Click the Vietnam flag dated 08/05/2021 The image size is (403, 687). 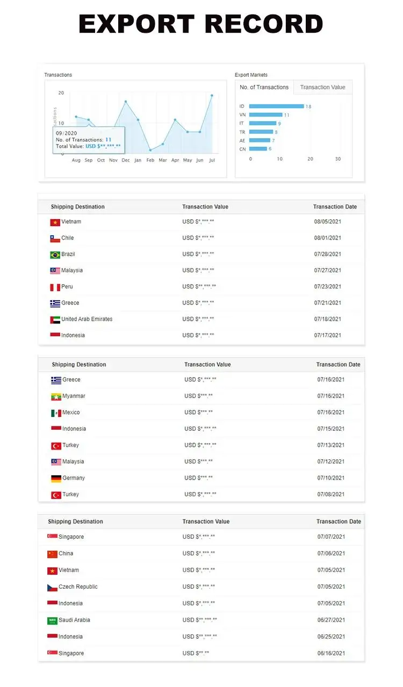click(x=55, y=222)
